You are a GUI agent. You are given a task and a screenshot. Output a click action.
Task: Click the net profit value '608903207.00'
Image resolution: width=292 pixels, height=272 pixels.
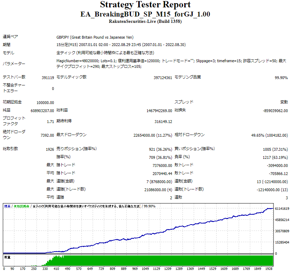(x=42, y=111)
